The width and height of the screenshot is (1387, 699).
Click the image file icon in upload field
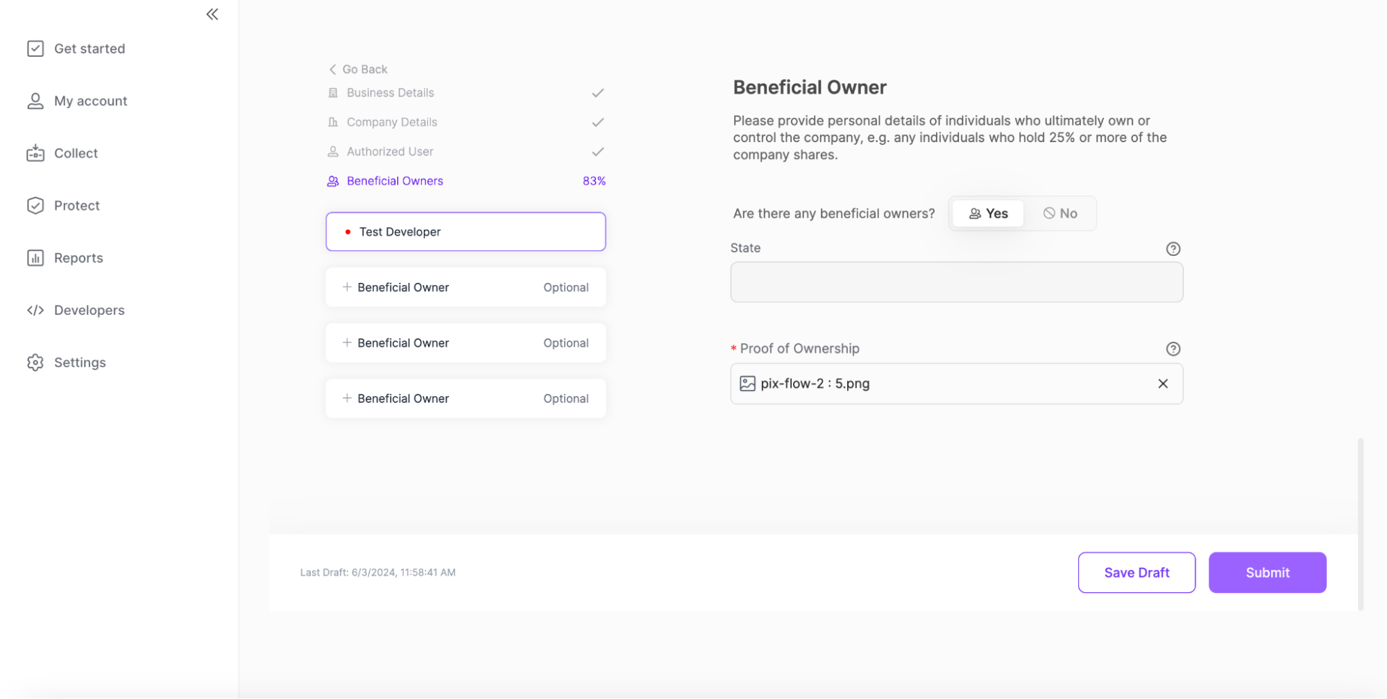(x=747, y=383)
